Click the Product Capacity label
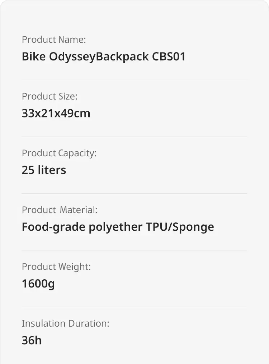Viewport: 269px width, 364px height. point(59,153)
